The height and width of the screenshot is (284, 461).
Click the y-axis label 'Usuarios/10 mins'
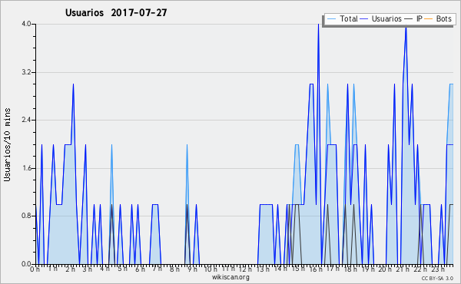coord(7,144)
